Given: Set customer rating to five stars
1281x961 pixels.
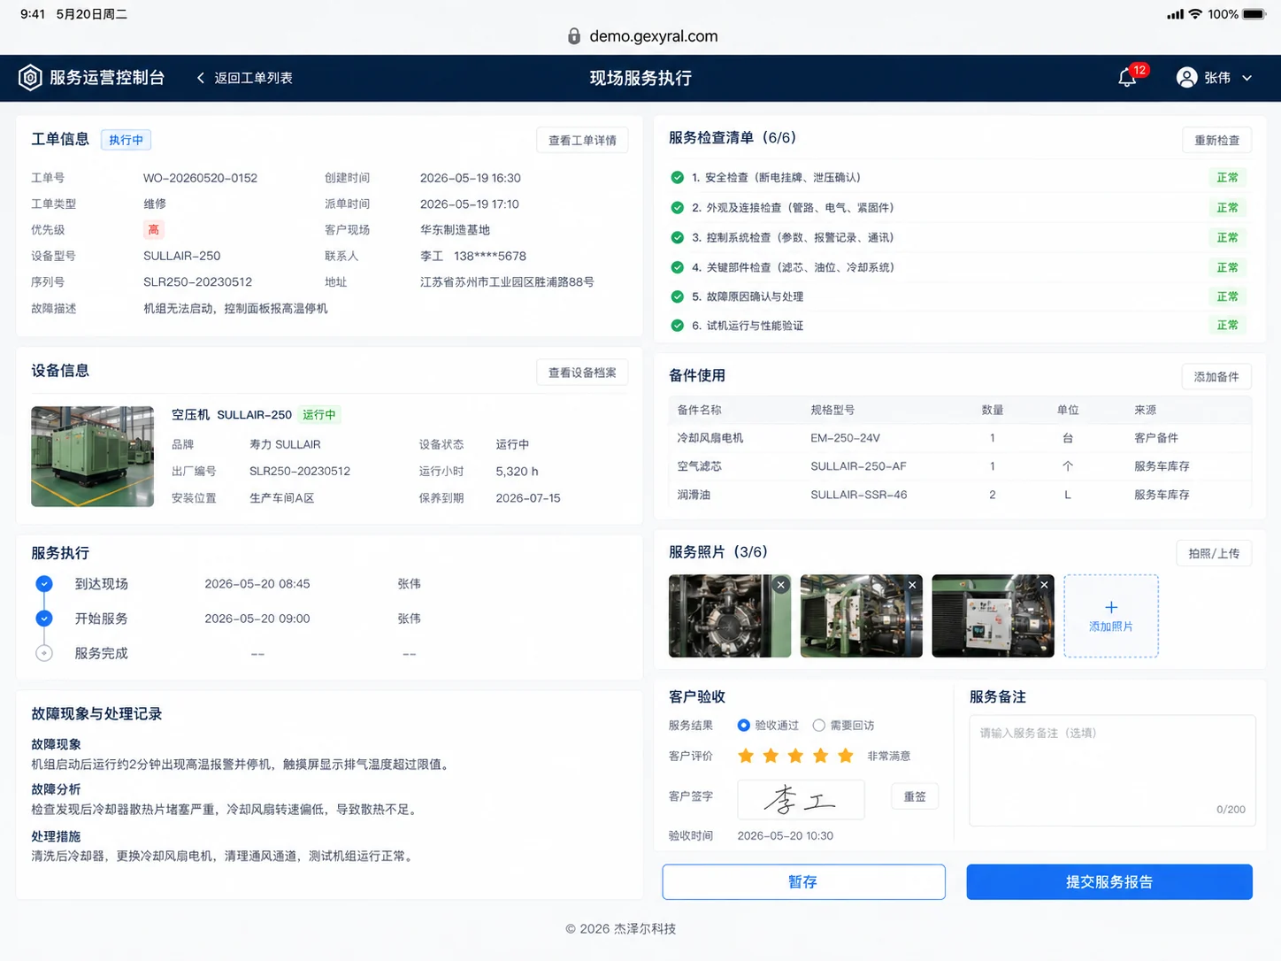Looking at the screenshot, I should click(846, 756).
